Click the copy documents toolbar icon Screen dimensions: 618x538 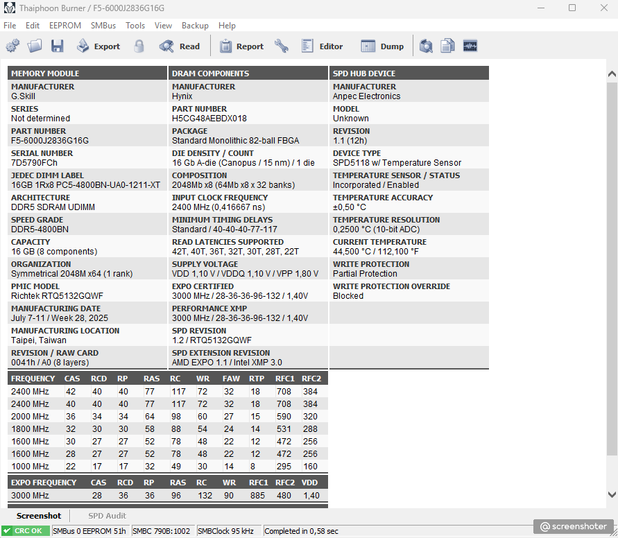click(x=448, y=46)
